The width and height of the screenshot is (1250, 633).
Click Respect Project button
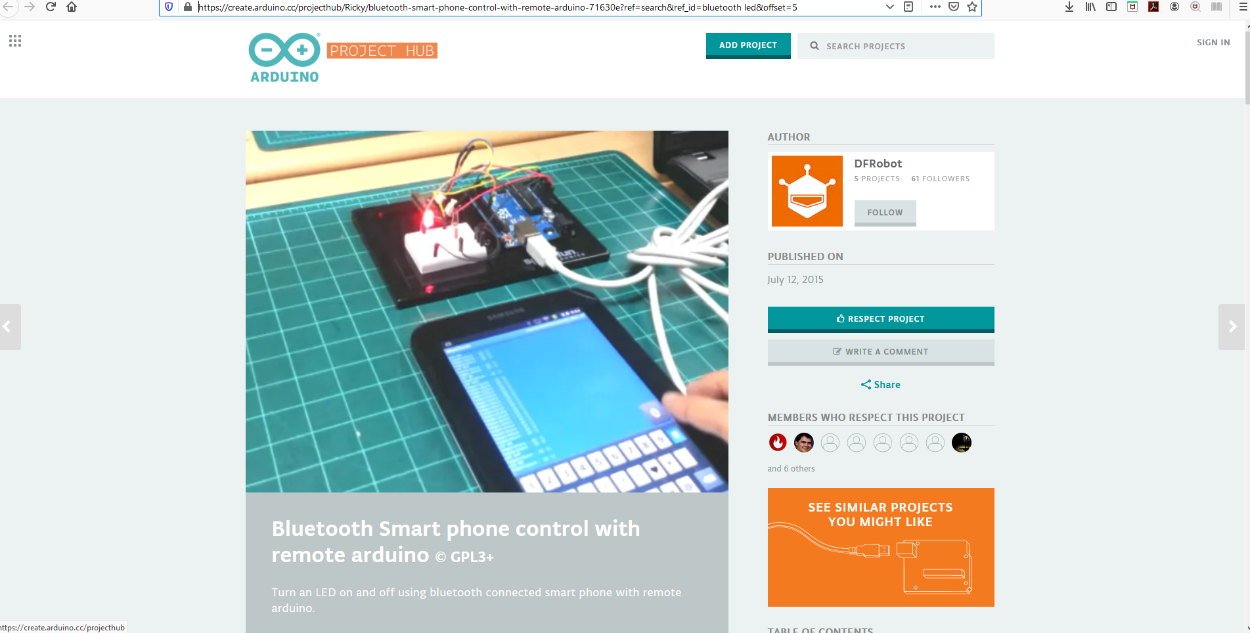coord(881,319)
